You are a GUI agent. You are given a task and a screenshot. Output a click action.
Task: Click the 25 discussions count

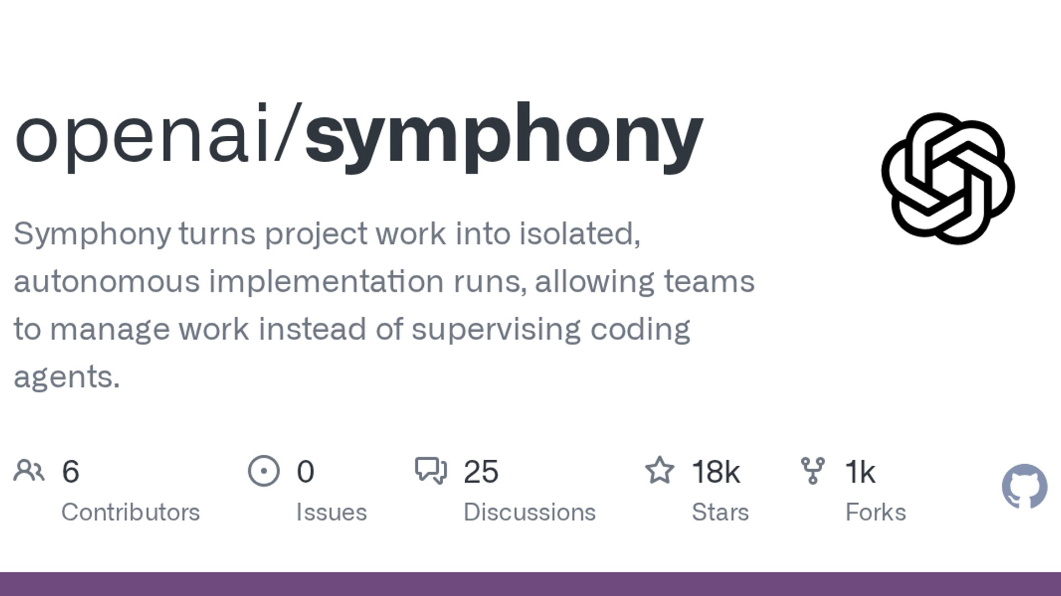(x=481, y=472)
